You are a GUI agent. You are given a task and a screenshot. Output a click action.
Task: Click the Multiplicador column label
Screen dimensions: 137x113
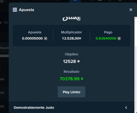(x=72, y=32)
